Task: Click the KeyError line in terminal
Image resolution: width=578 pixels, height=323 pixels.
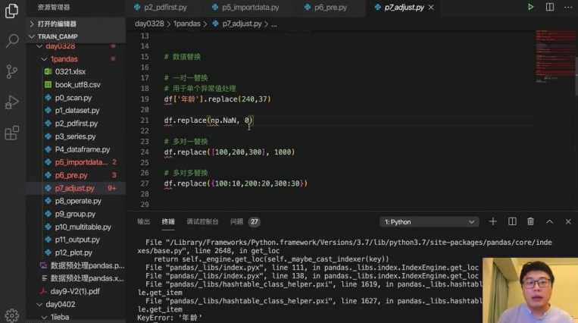Action: click(170, 318)
